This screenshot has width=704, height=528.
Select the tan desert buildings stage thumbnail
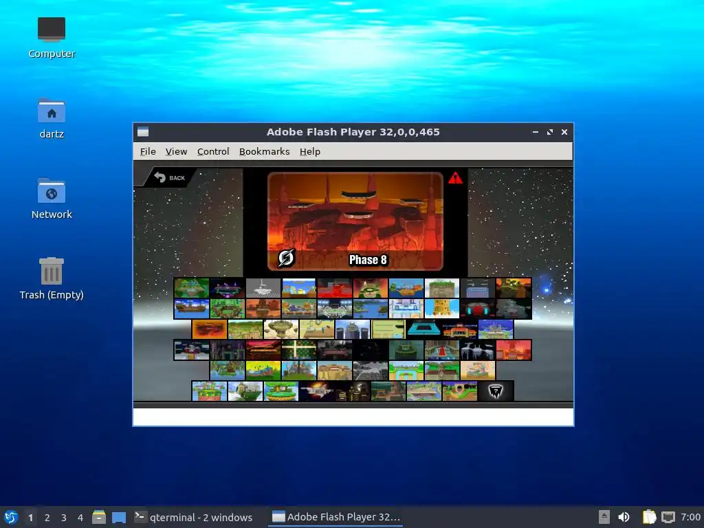click(335, 371)
